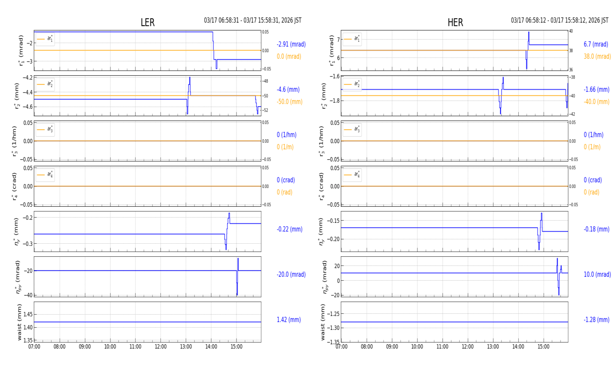Click the 07:00 tick under the LER plots
The height and width of the screenshot is (376, 614).
click(34, 347)
